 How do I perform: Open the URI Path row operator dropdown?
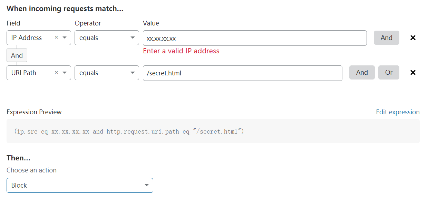(x=107, y=73)
